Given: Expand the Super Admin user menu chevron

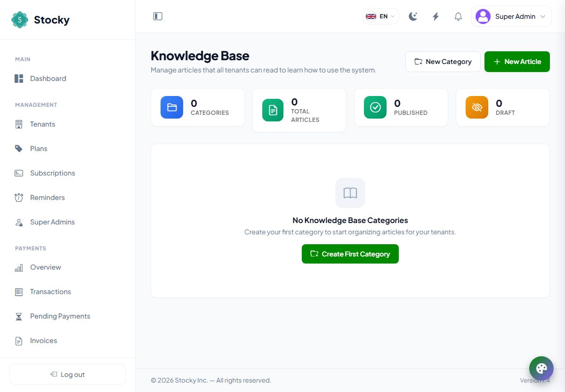Looking at the screenshot, I should click(542, 16).
